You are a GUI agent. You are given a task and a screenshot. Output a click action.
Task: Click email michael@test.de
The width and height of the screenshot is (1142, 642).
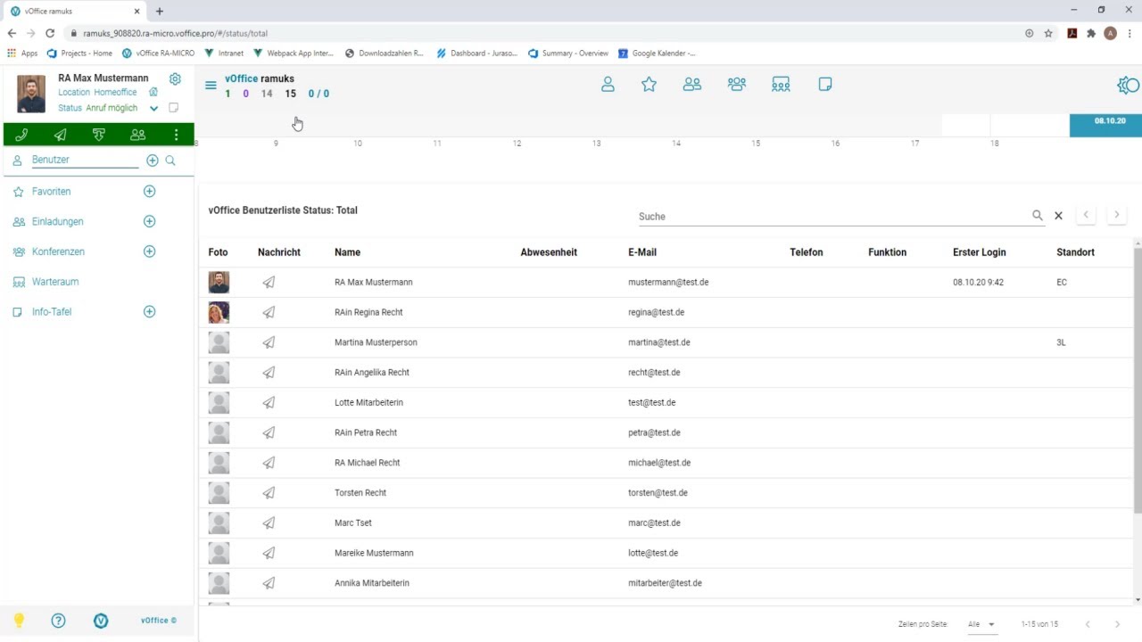click(x=659, y=463)
